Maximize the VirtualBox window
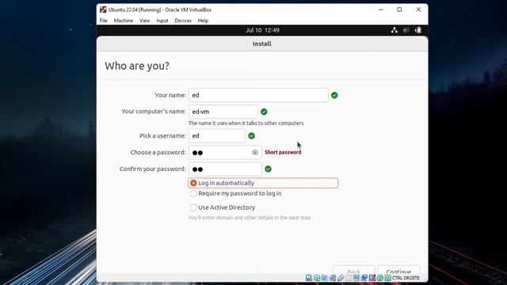Image resolution: width=507 pixels, height=285 pixels. 399,9
